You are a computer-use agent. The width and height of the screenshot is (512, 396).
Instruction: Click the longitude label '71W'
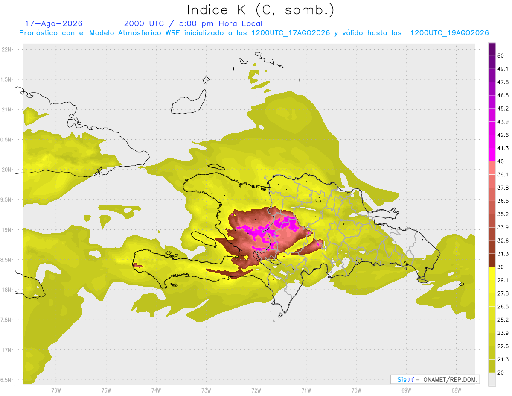tap(306, 390)
